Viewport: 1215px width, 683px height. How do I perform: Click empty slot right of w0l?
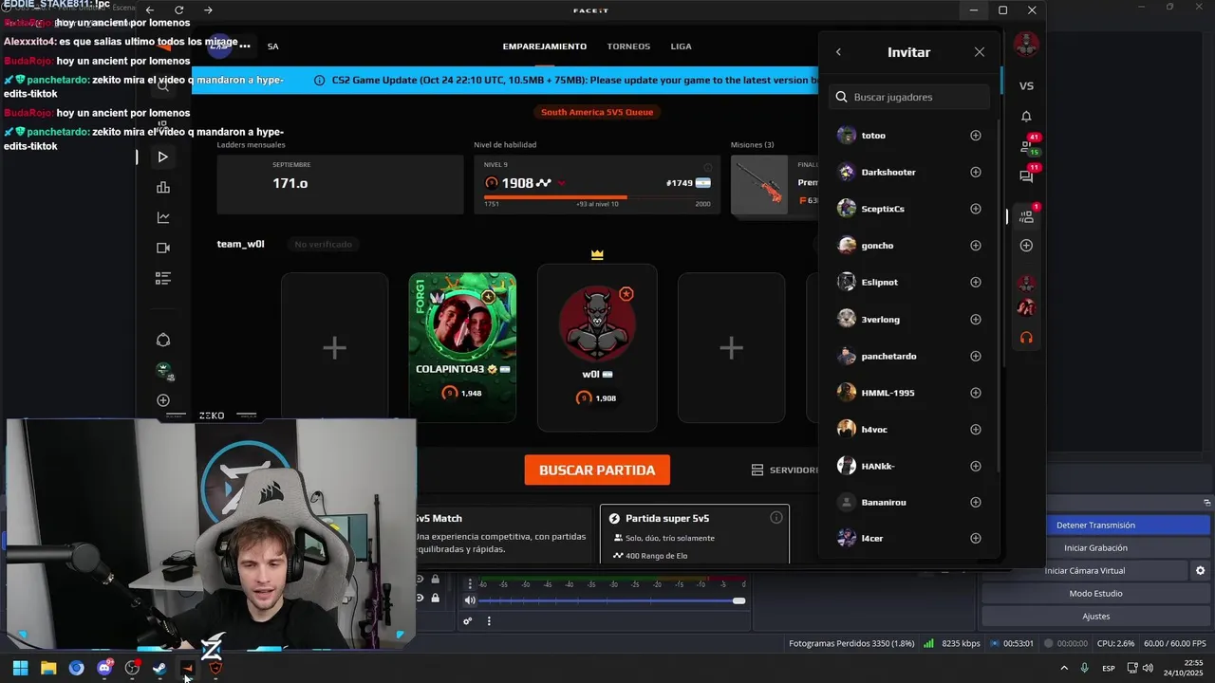pyautogui.click(x=731, y=347)
